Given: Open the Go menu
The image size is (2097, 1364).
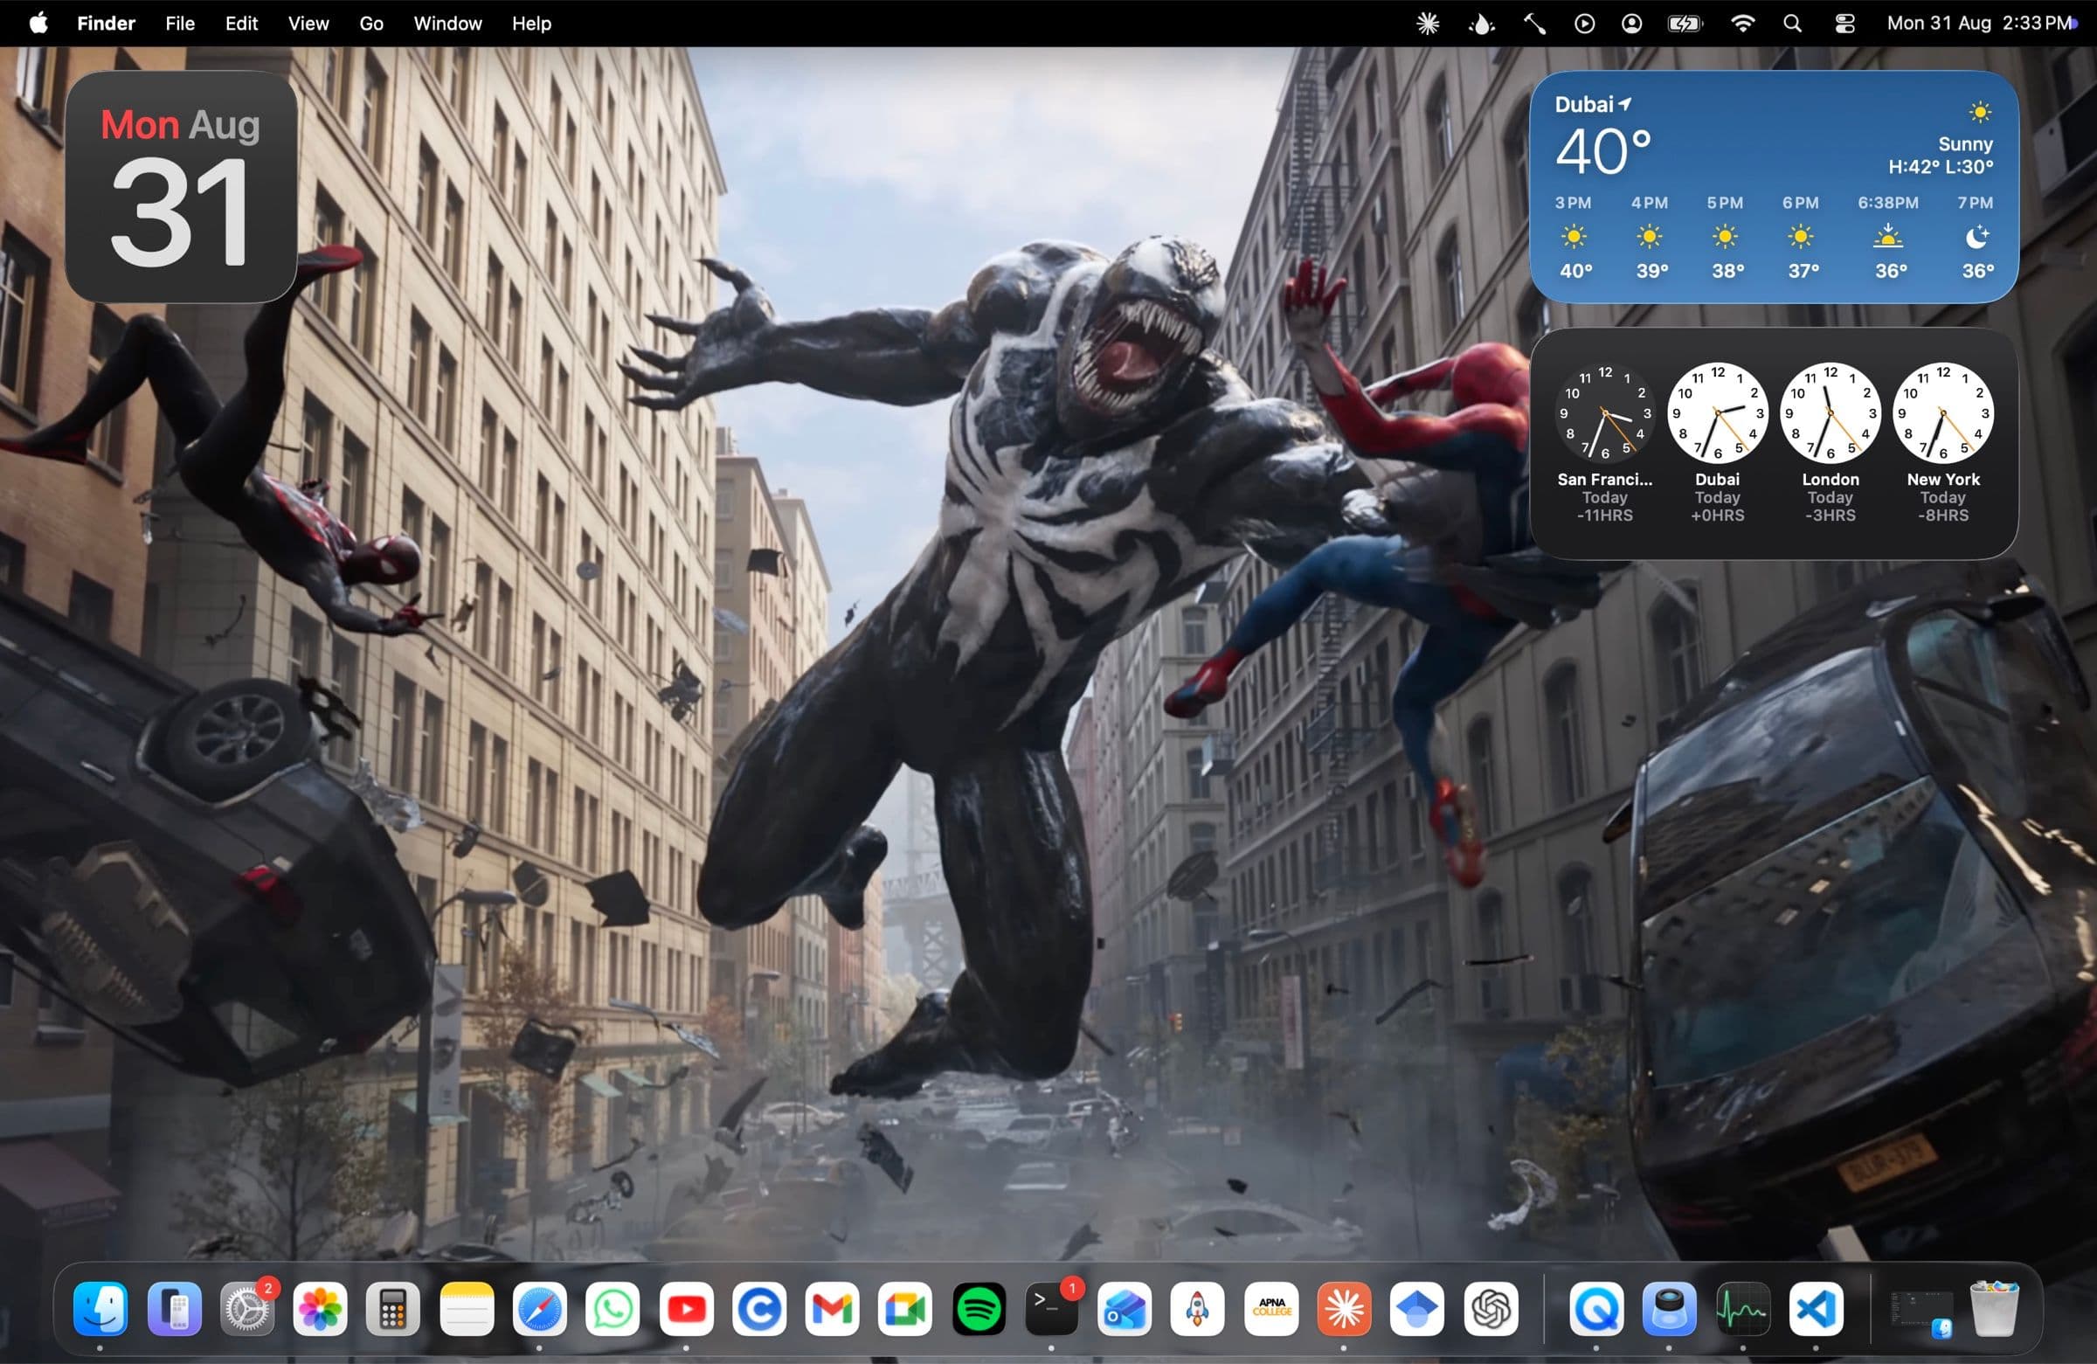Looking at the screenshot, I should point(371,23).
